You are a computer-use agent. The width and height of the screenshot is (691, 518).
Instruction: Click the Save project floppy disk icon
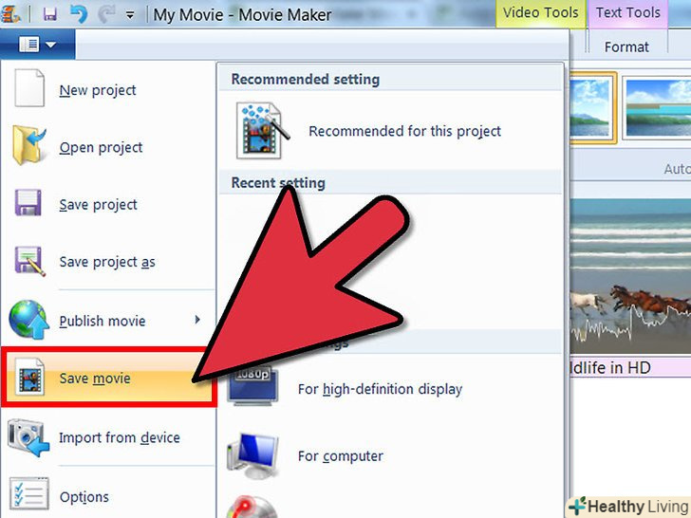tap(28, 203)
